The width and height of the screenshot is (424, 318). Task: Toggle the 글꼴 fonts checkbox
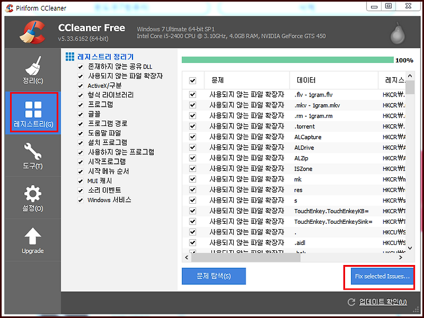[x=80, y=115]
